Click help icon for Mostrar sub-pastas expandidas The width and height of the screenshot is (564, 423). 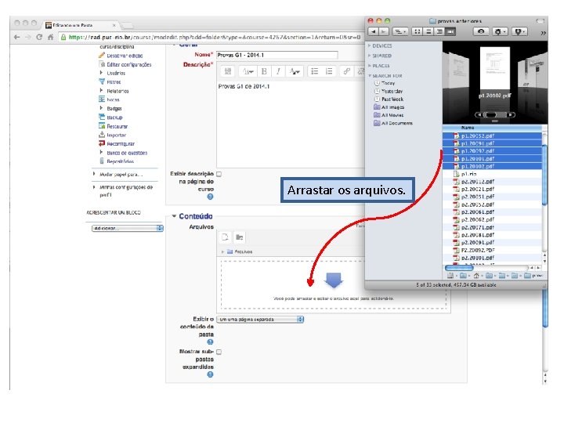[210, 374]
